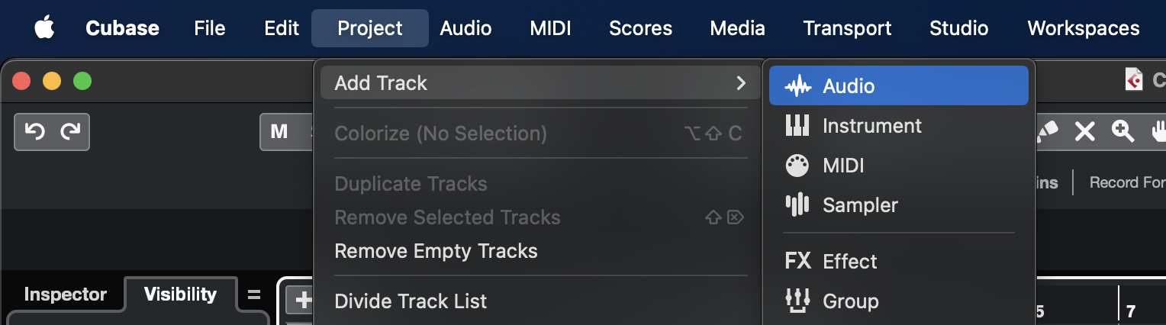This screenshot has width=1166, height=325.
Task: Click the Group channel faders icon
Action: click(x=797, y=301)
